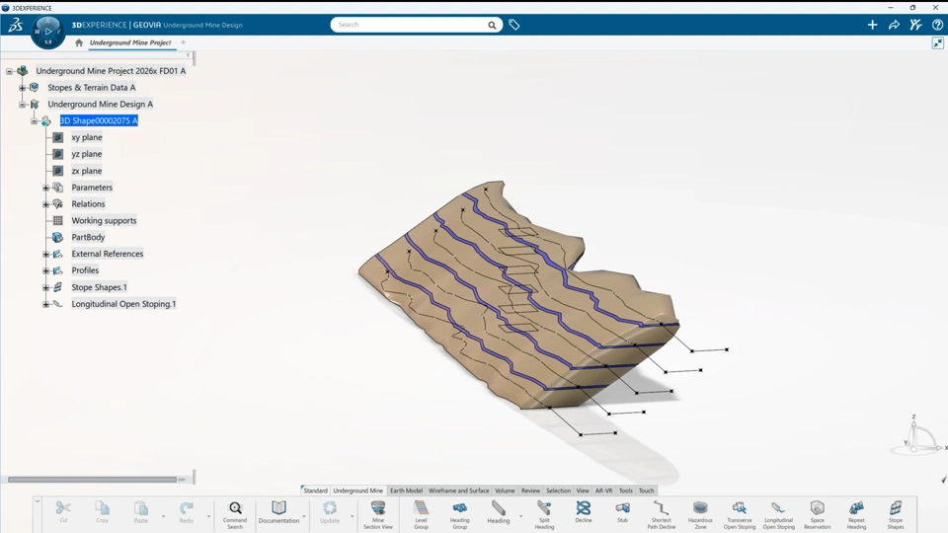Switch to the Selection tab
The width and height of the screenshot is (948, 533).
pos(558,491)
